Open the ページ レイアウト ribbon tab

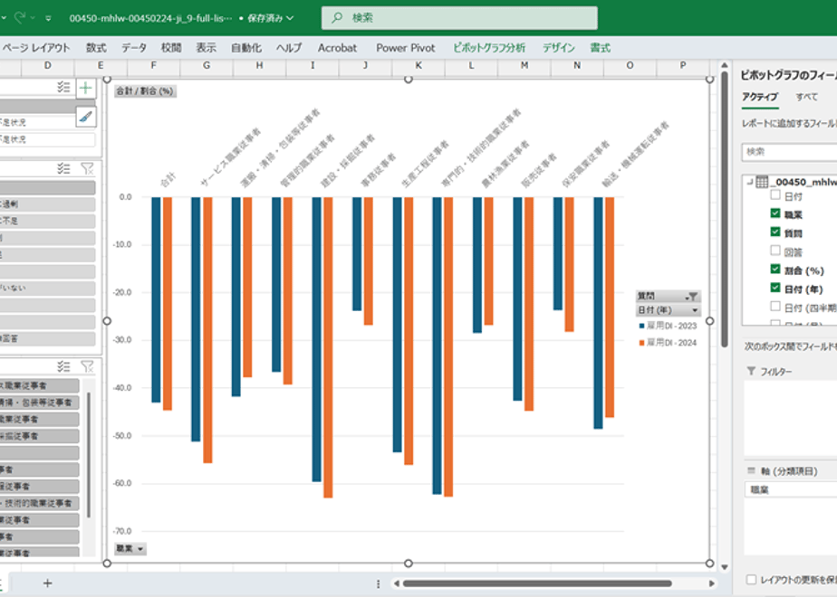pyautogui.click(x=36, y=48)
